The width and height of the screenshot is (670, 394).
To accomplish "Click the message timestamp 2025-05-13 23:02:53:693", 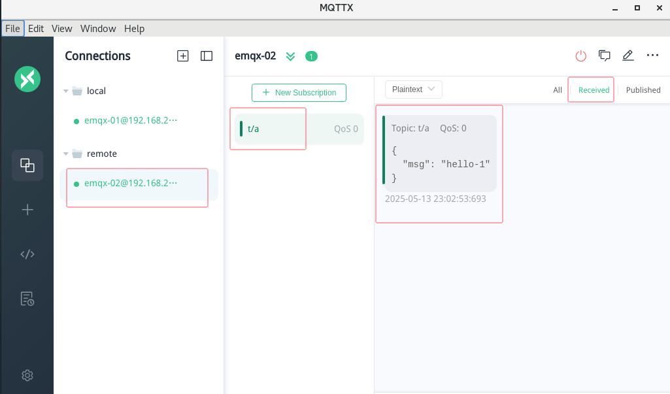I will 435,199.
